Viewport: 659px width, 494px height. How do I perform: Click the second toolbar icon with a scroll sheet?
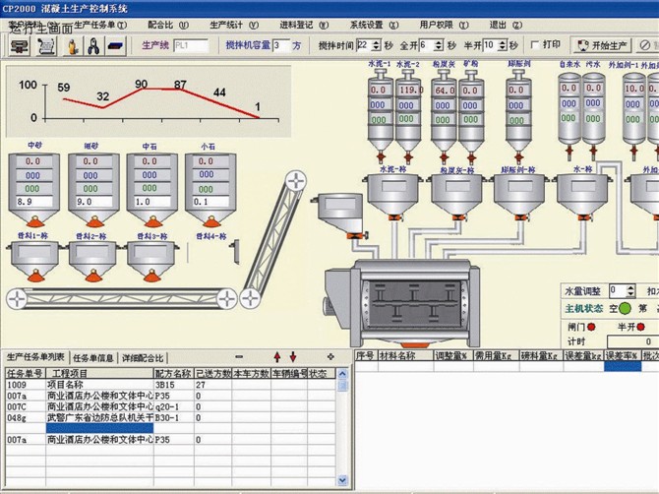(x=46, y=45)
